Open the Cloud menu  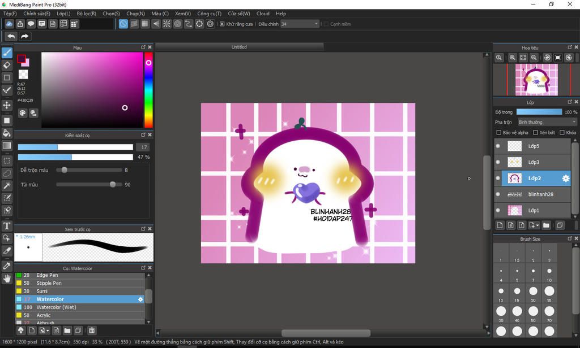[263, 13]
